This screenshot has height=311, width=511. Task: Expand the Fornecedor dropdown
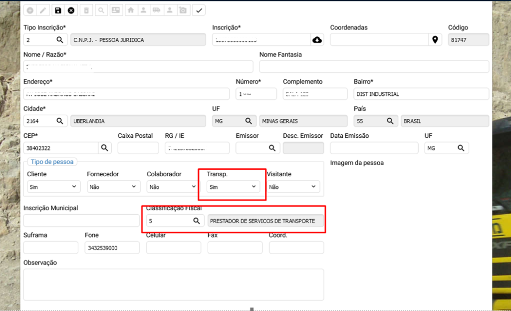click(x=112, y=187)
